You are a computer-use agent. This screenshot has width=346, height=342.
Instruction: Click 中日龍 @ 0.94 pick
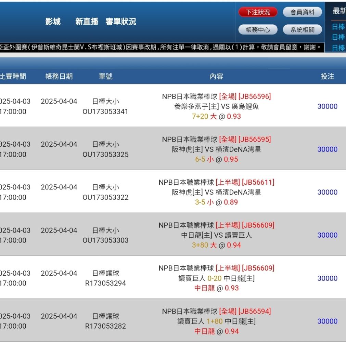(216, 331)
